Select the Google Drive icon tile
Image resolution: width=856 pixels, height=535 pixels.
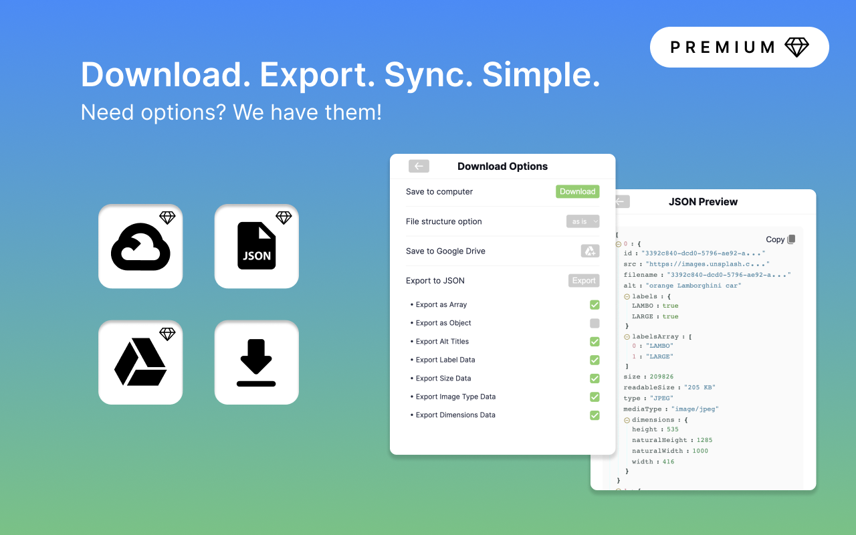pyautogui.click(x=140, y=362)
